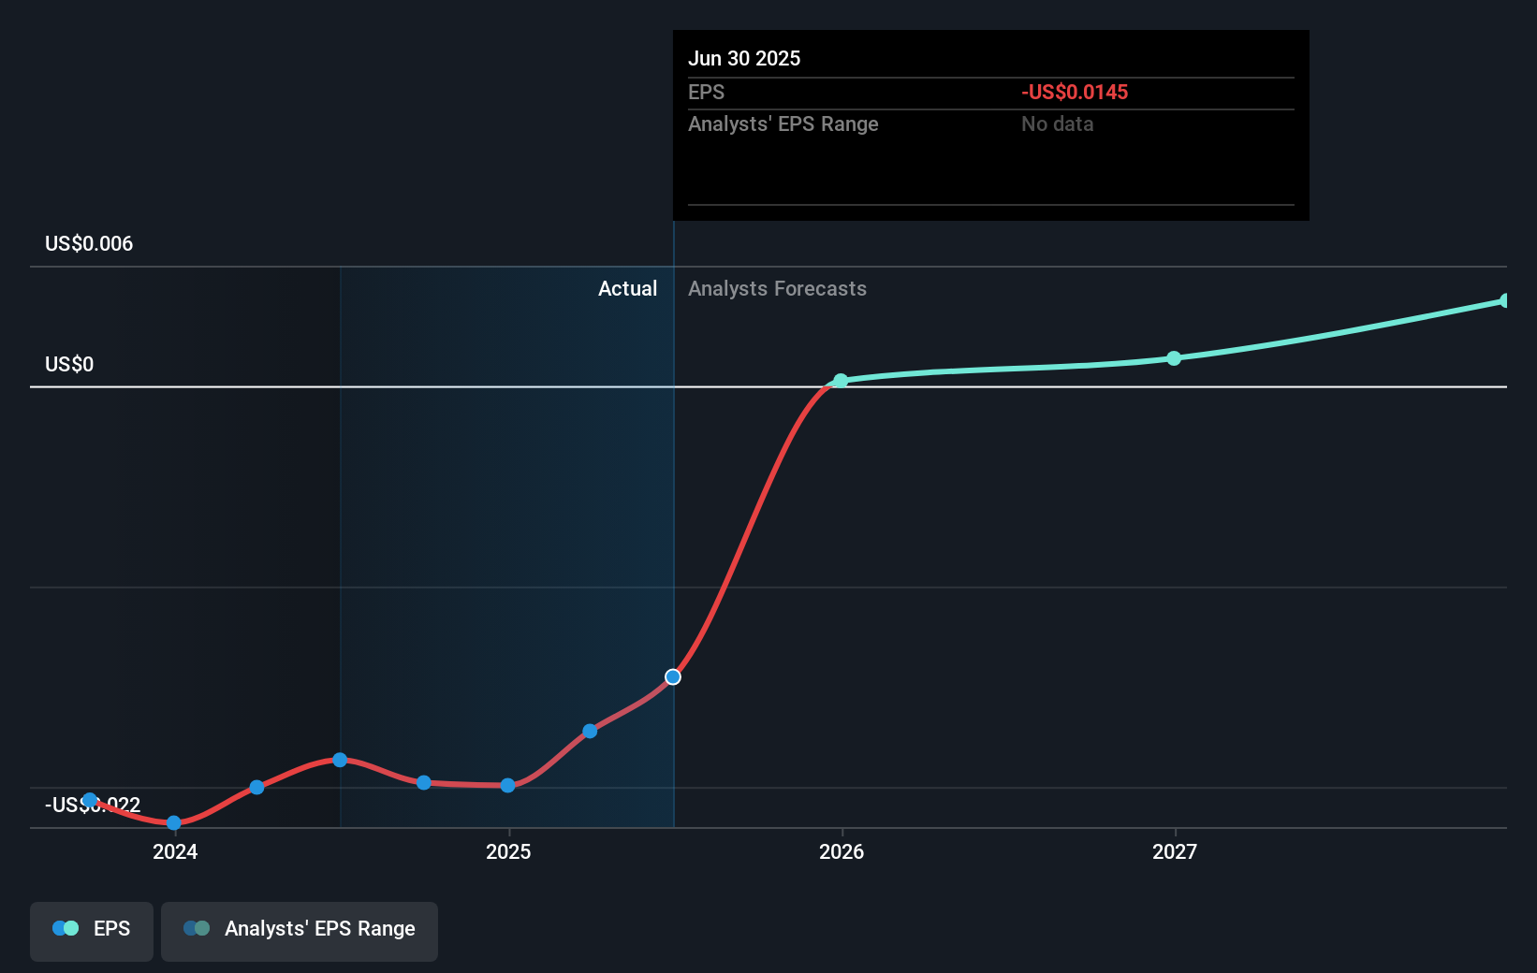This screenshot has width=1537, height=973.
Task: Toggle the Analysts' EPS Range series visibility
Action: point(299,931)
